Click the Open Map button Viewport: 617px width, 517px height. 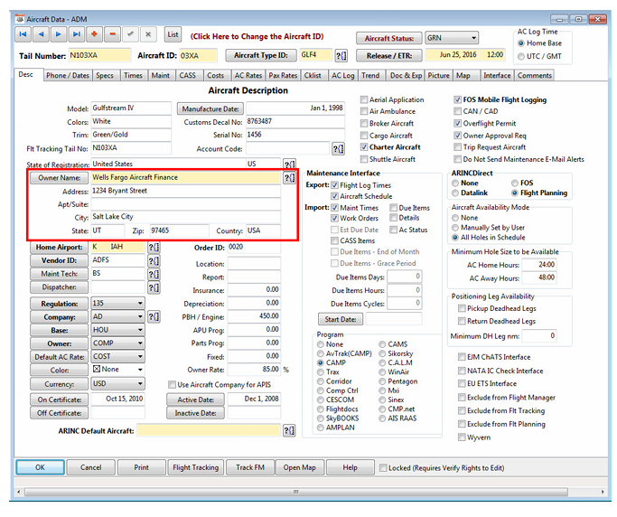click(300, 467)
